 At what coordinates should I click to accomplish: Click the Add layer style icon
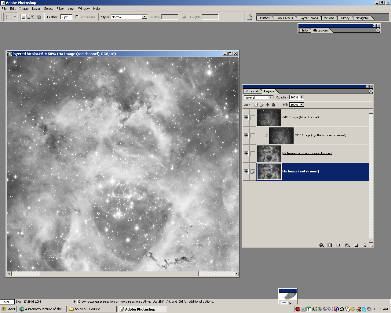[x=321, y=245]
